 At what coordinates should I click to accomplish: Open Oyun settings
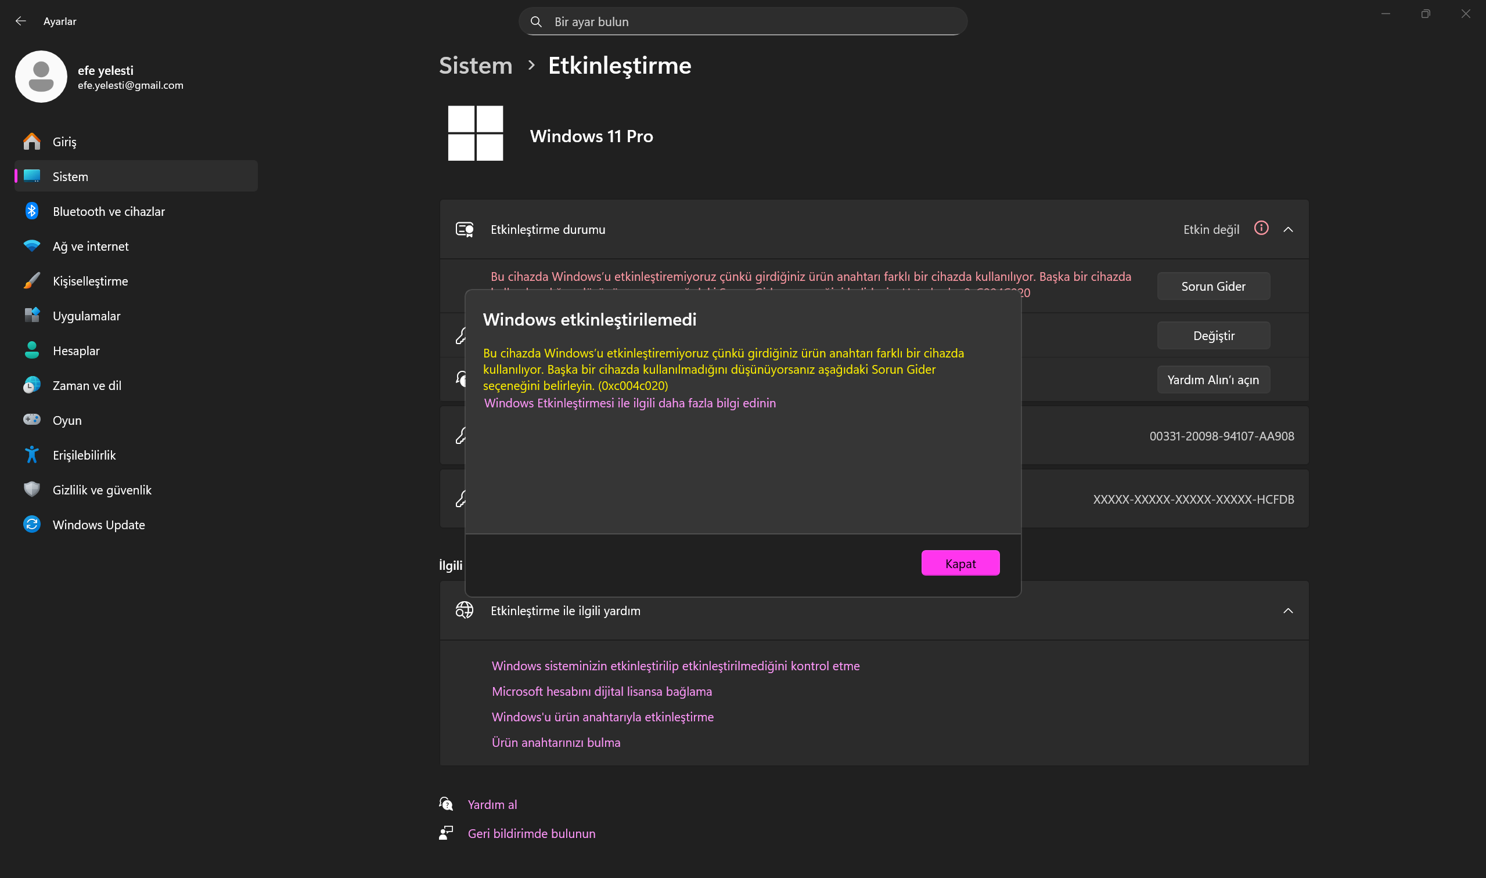[x=136, y=420]
